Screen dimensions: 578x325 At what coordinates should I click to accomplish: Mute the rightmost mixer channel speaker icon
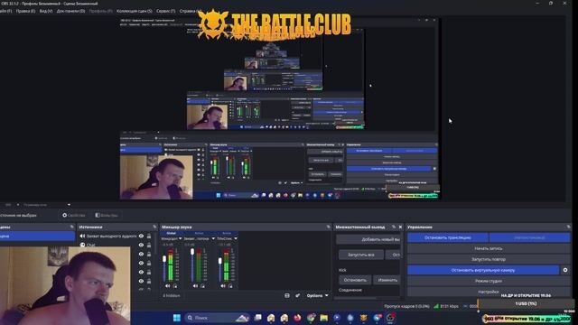(x=223, y=286)
